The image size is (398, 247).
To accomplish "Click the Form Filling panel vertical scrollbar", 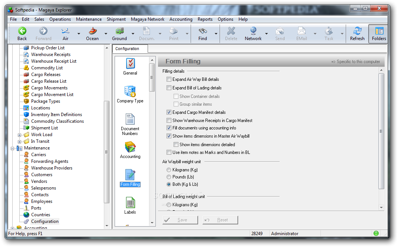I will tap(381, 131).
